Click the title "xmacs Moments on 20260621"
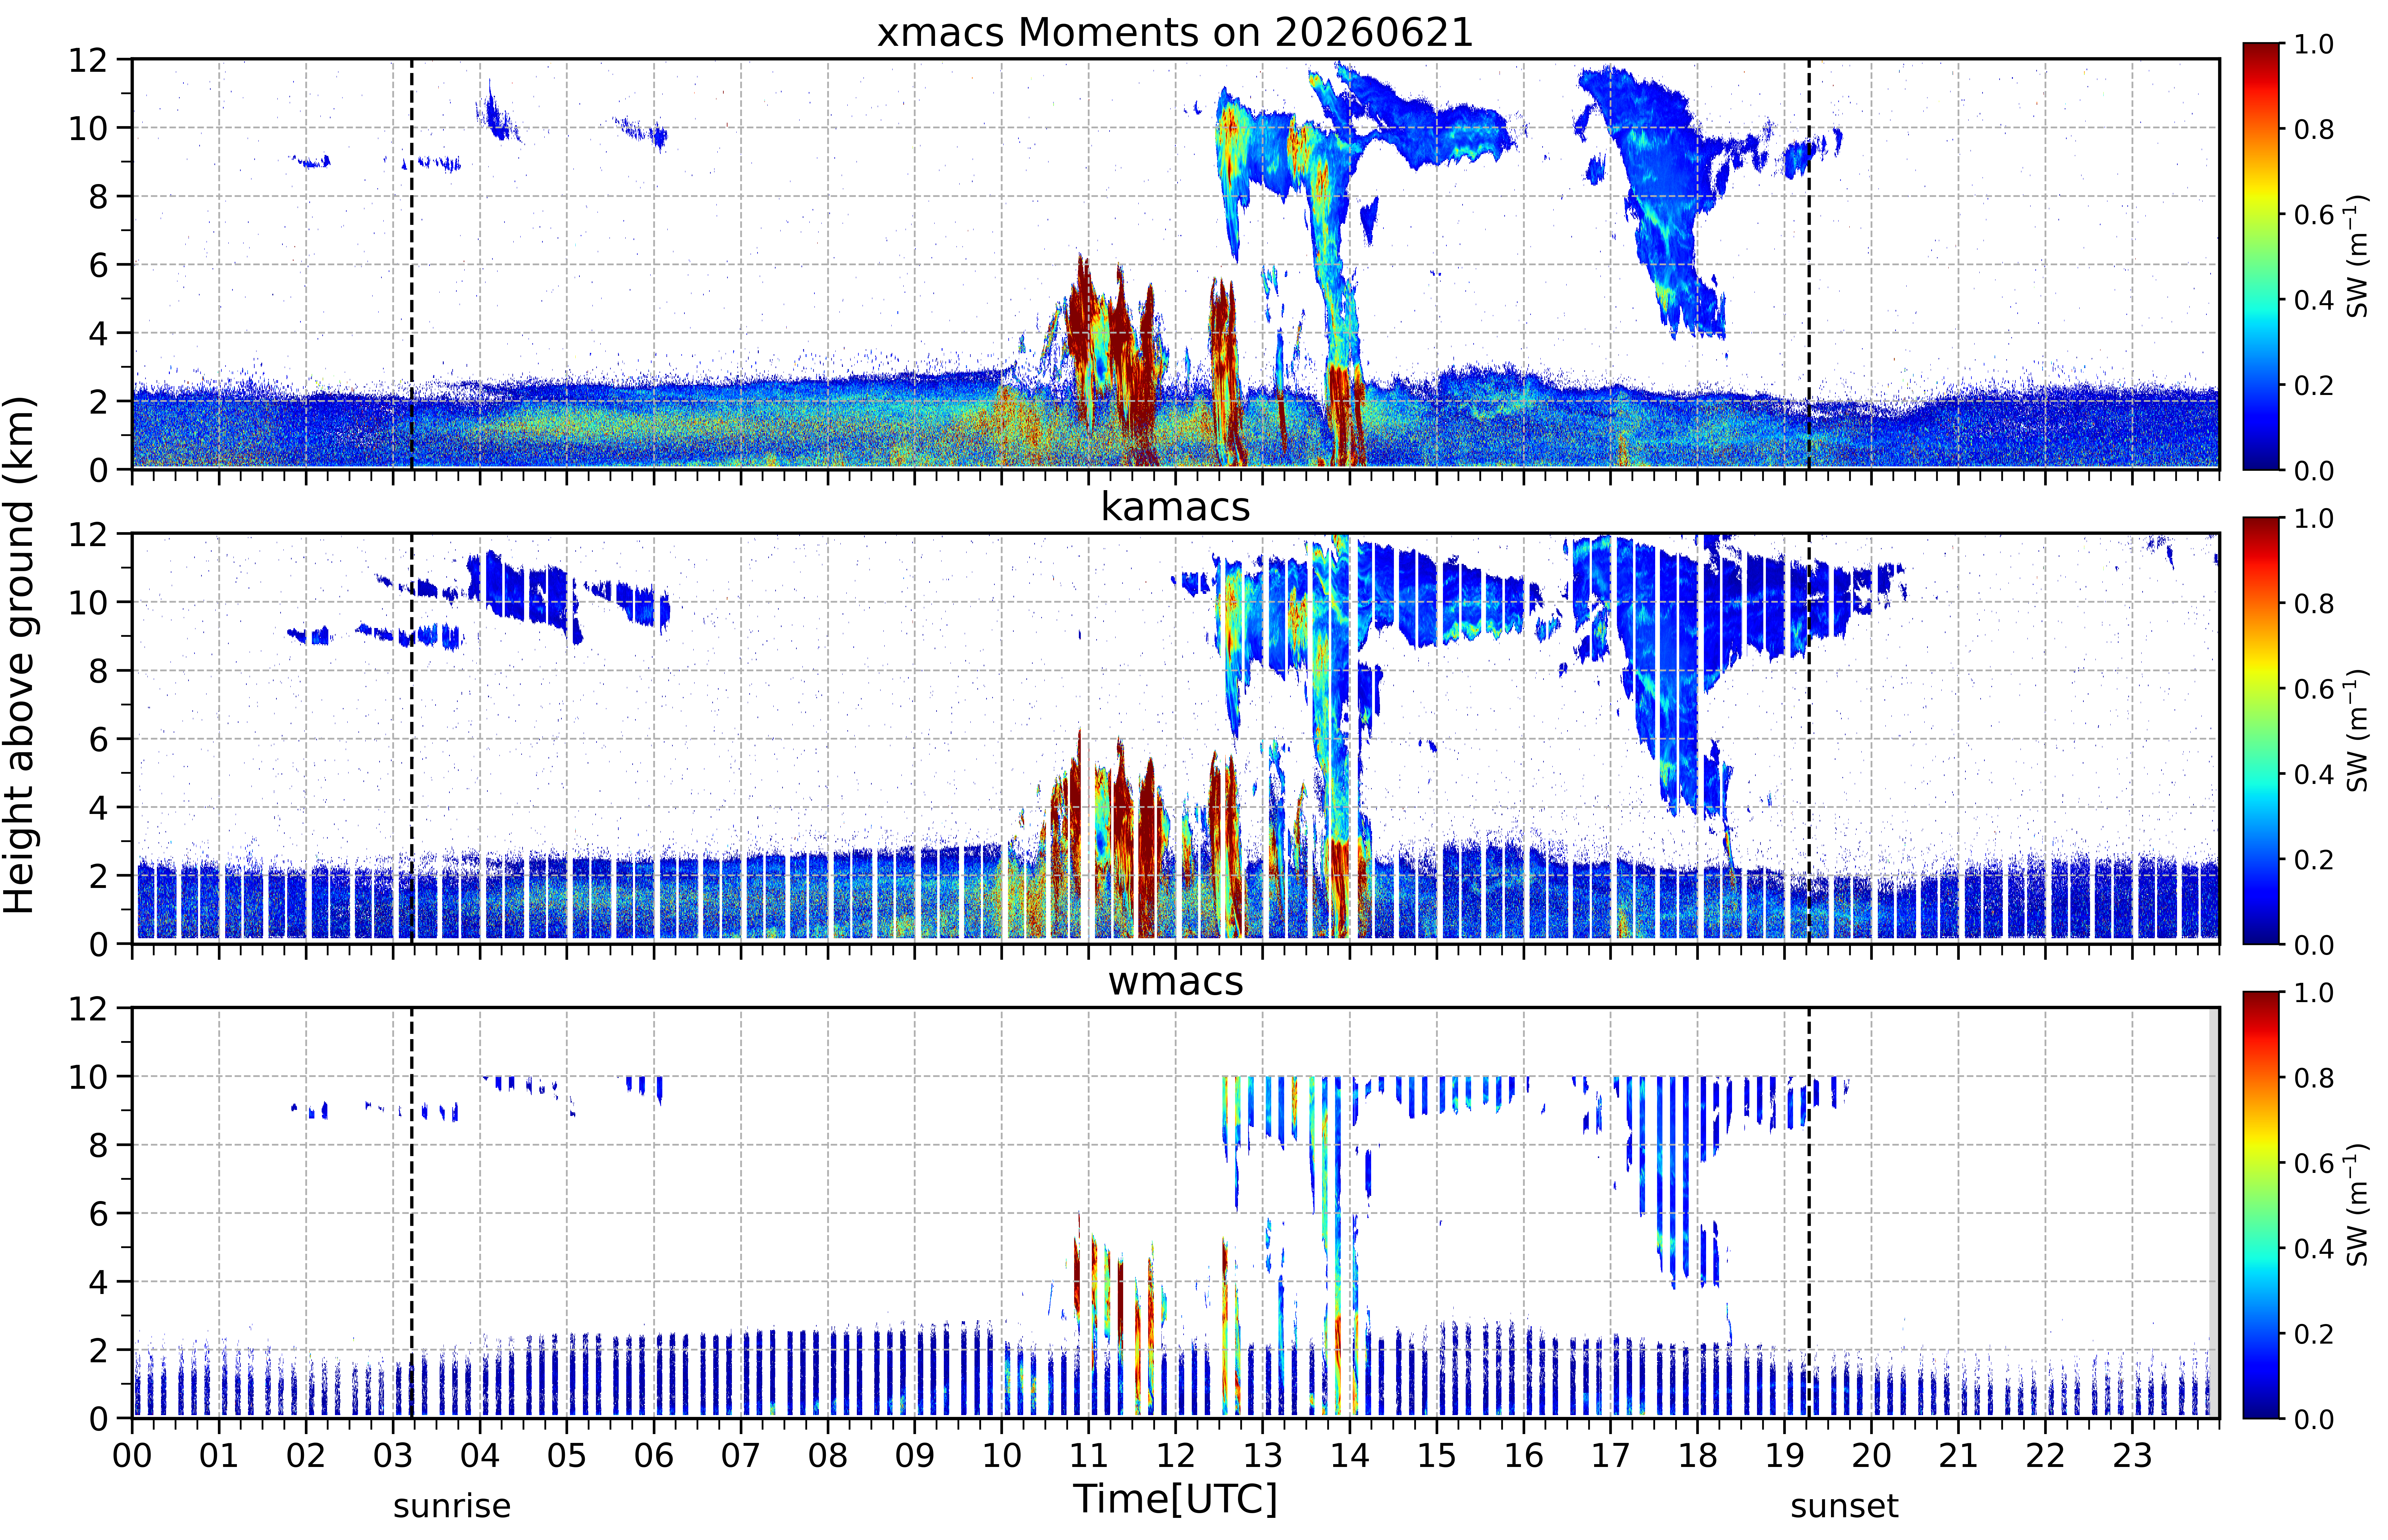2388x1540 pixels. point(1175,33)
